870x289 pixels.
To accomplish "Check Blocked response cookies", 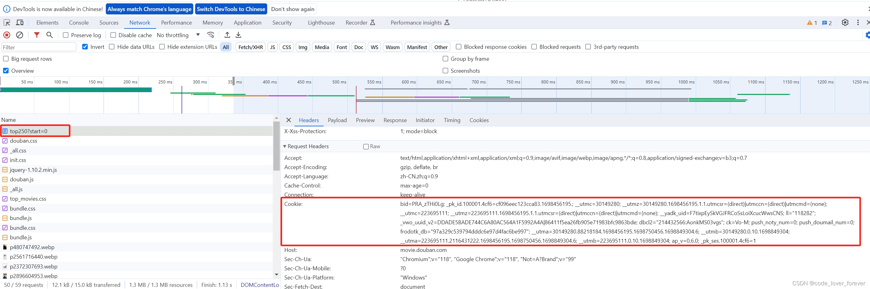I will click(459, 47).
